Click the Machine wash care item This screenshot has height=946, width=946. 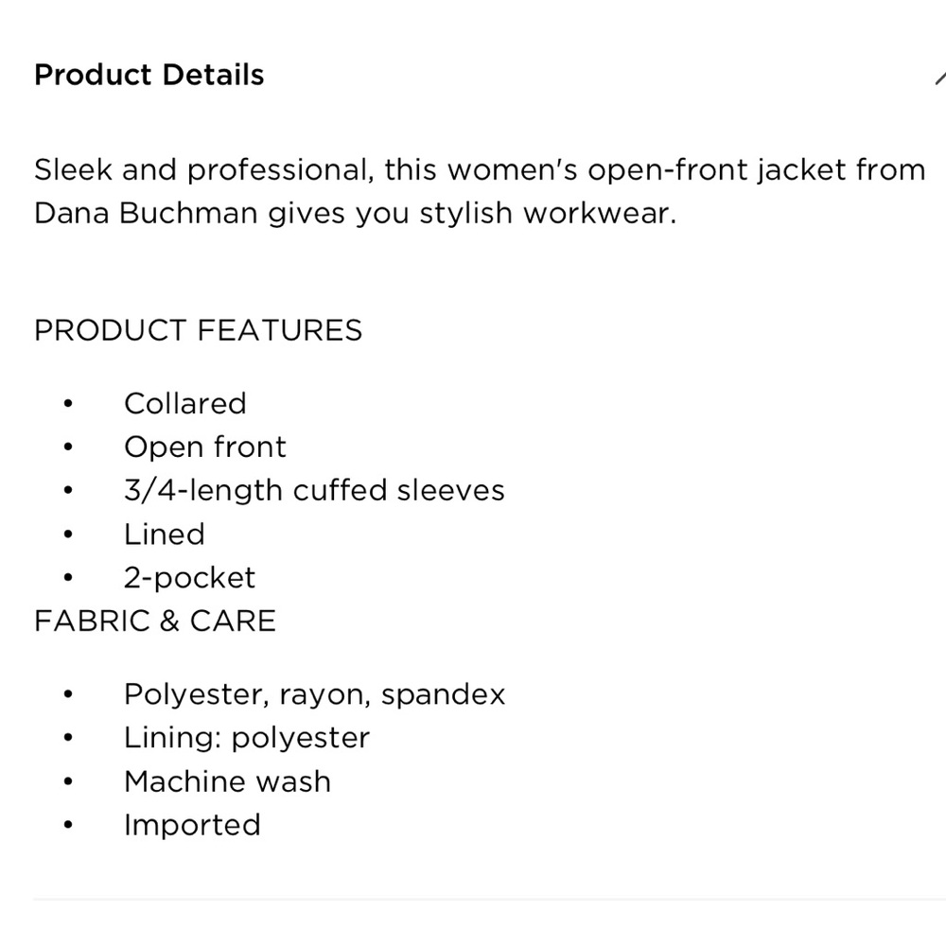[227, 781]
